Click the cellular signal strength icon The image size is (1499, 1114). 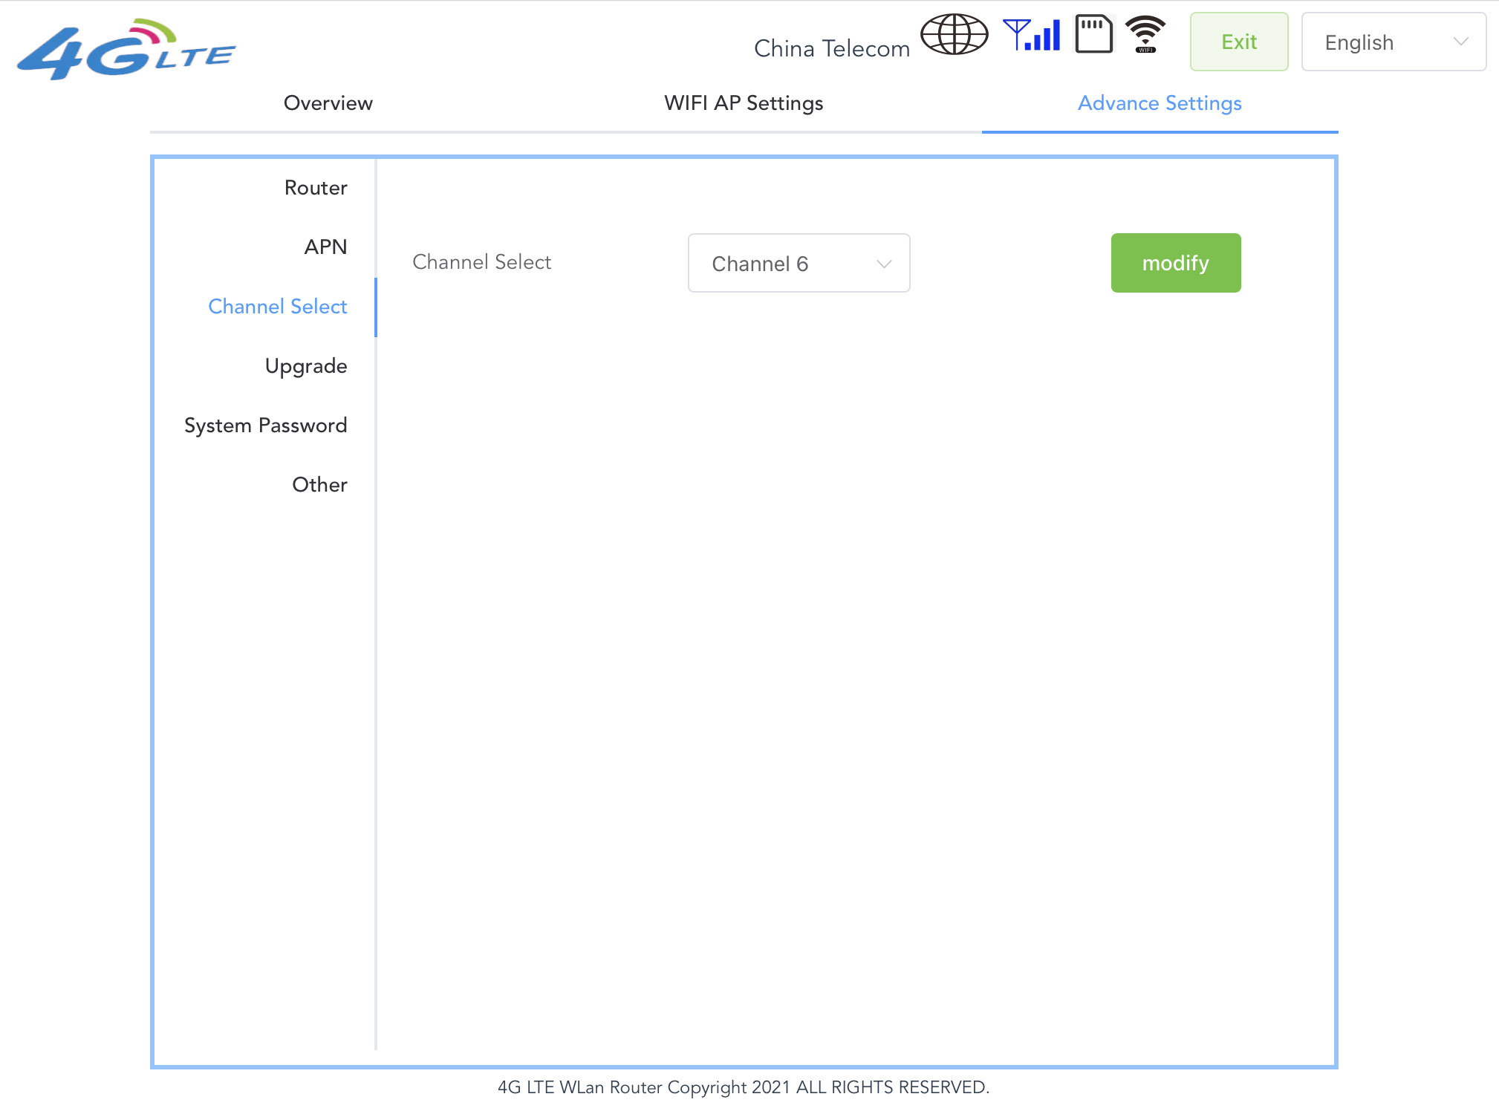[1032, 35]
